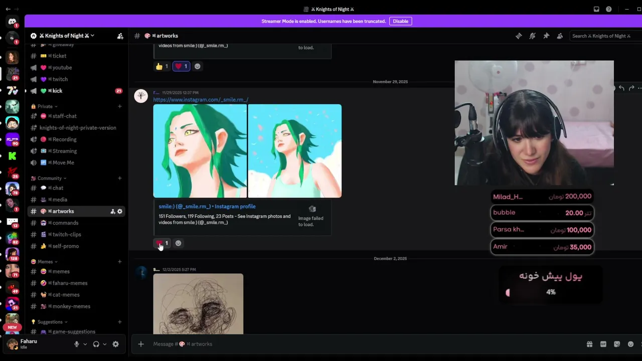Screen dimensions: 642x361
Task: Click the message attachment plus button
Action: pos(141,344)
